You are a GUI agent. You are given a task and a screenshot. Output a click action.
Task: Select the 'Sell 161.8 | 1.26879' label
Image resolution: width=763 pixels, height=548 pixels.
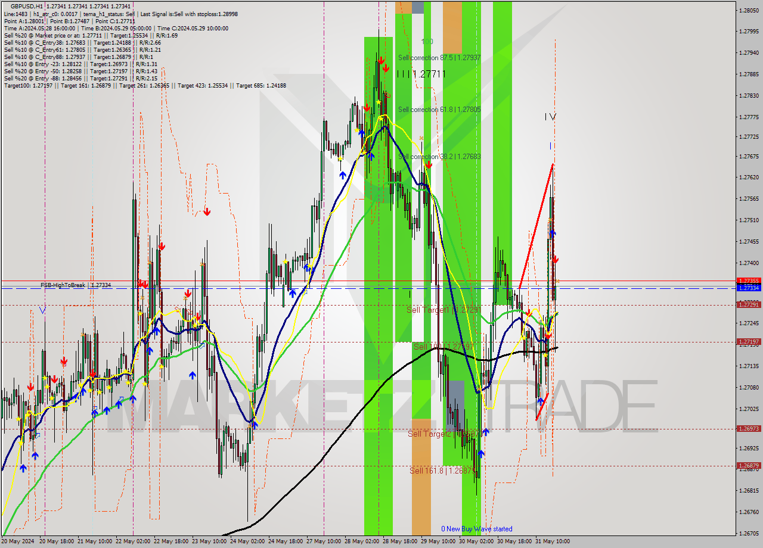pyautogui.click(x=443, y=471)
